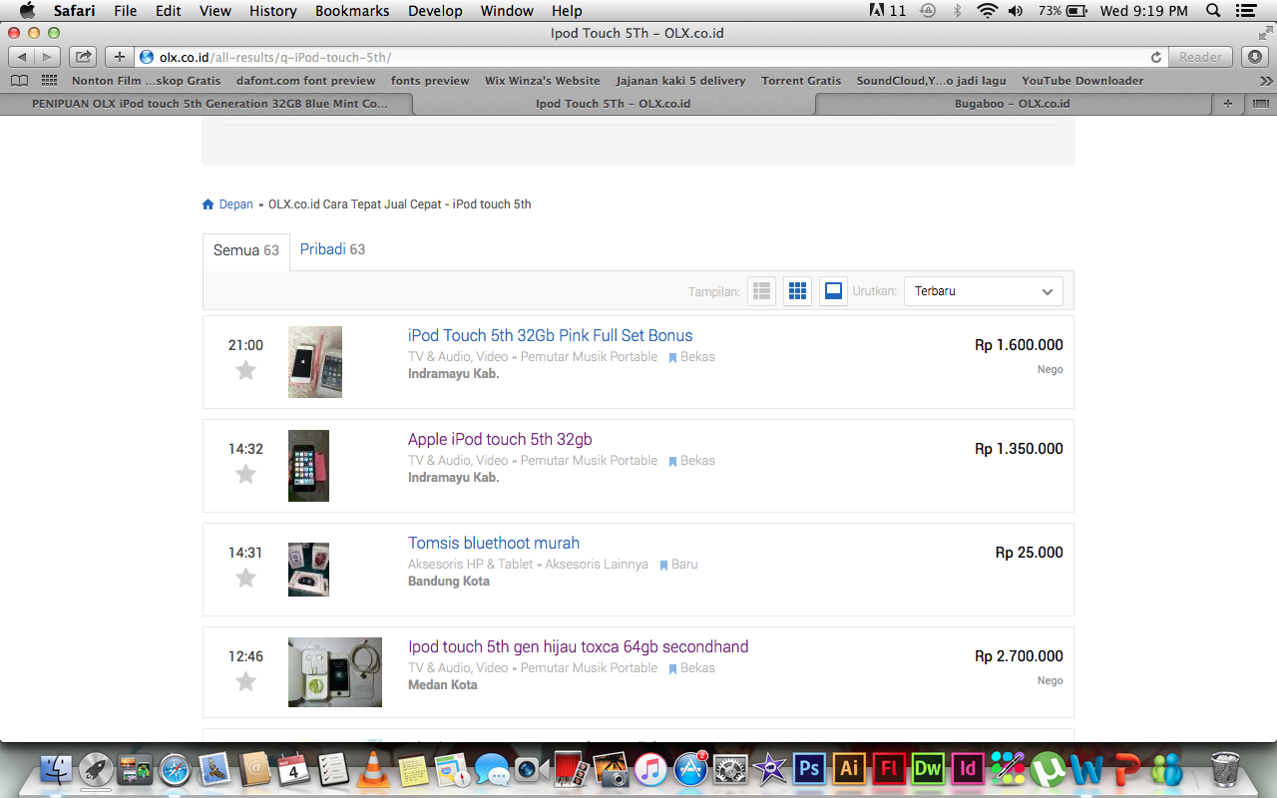Screen dimensions: 1277x798
Task: Open the Window menu
Action: coord(507,11)
